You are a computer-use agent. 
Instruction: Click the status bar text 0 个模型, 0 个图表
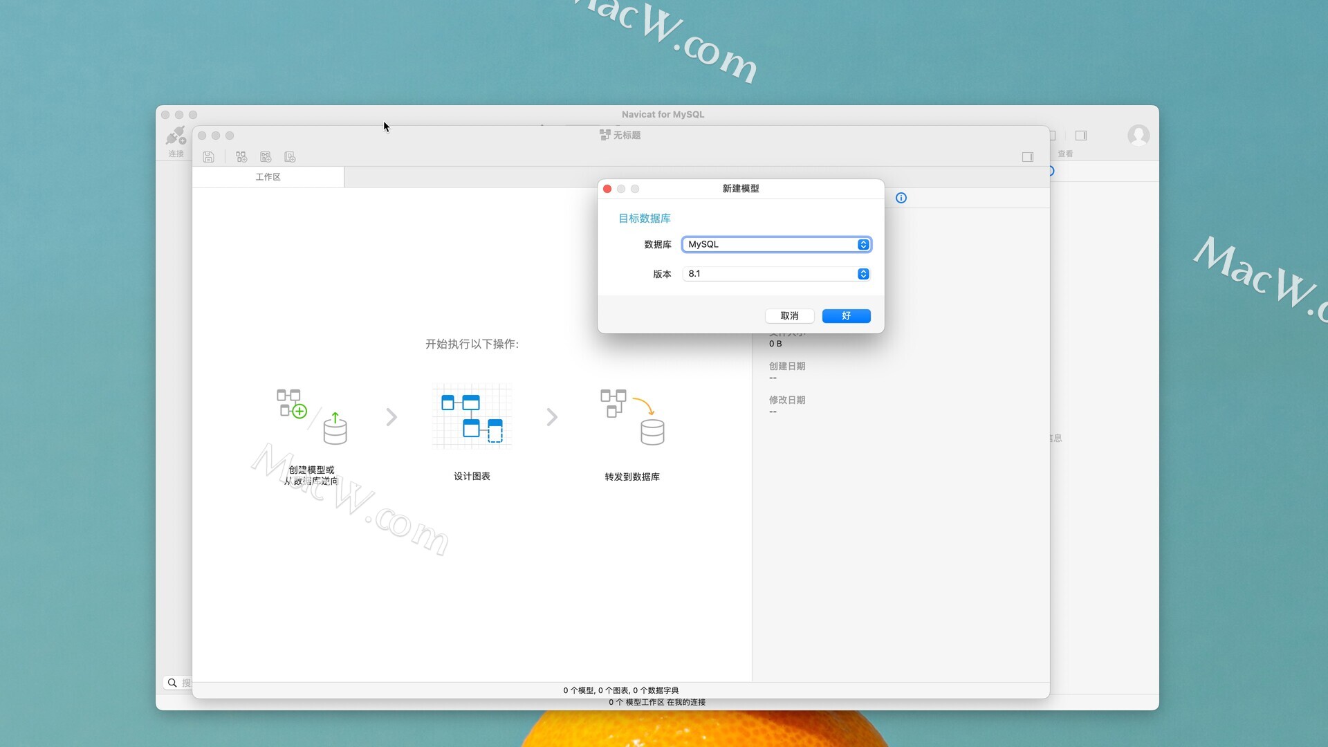tap(621, 690)
